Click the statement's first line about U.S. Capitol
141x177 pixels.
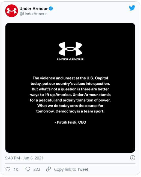point(70,78)
